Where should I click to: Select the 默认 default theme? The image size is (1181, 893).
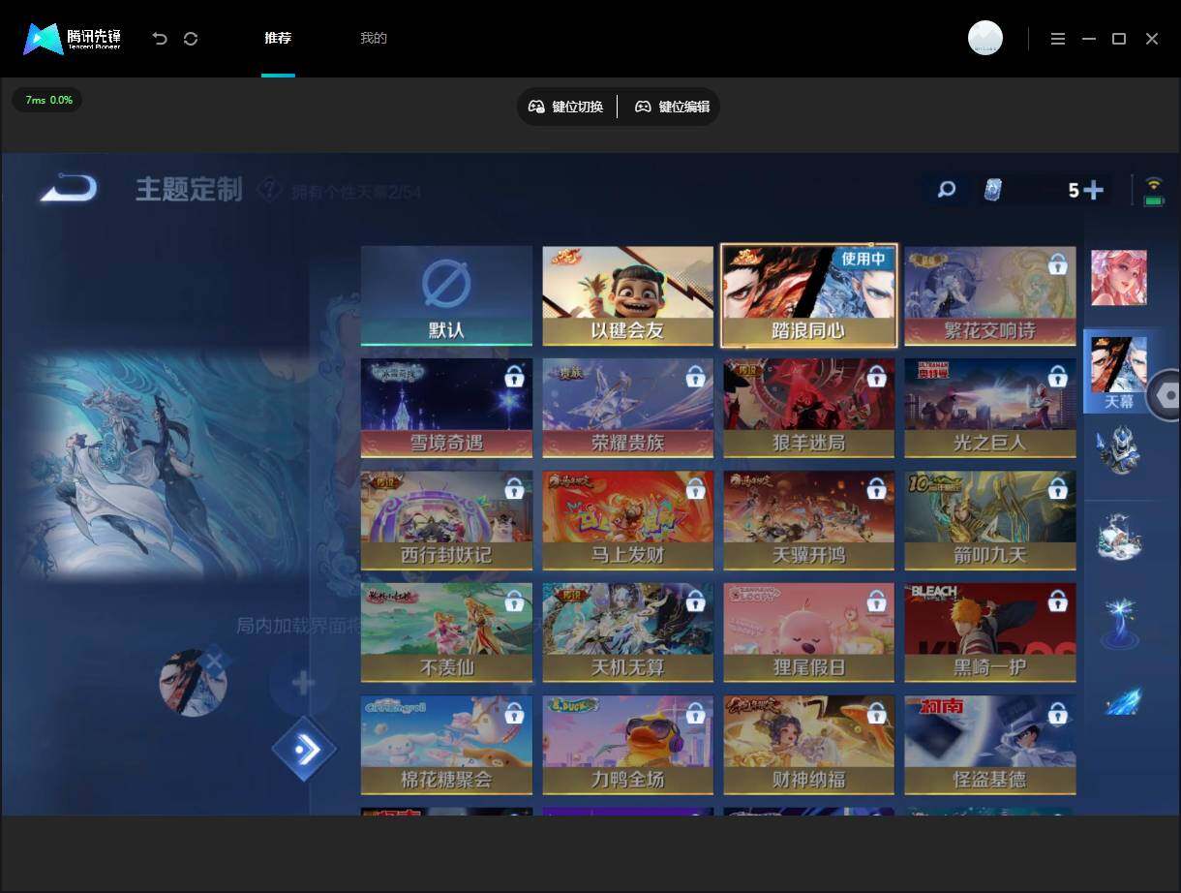coord(446,295)
